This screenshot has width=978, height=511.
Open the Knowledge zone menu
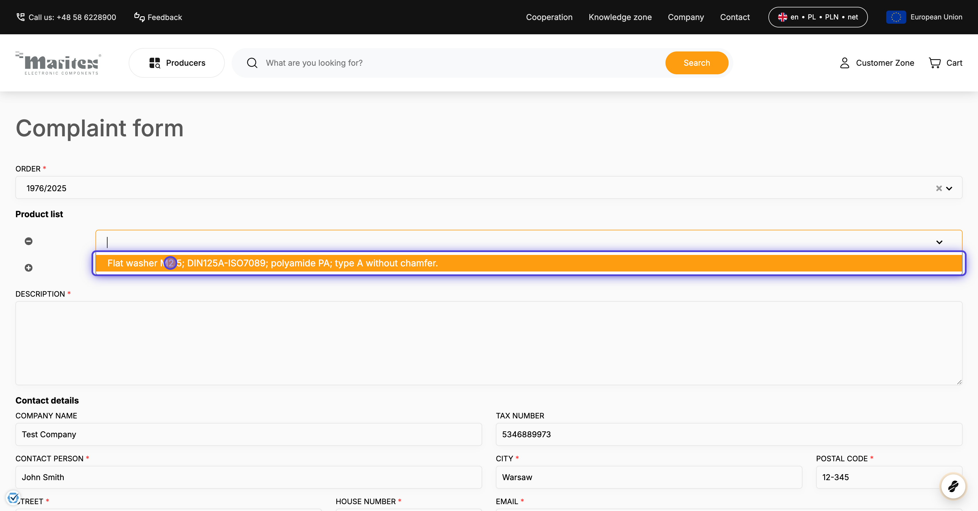620,17
